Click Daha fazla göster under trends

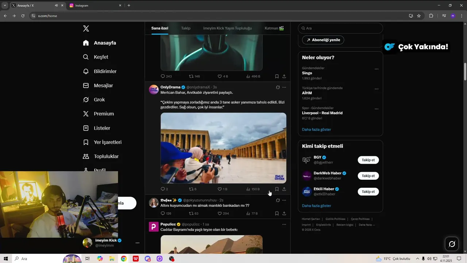coord(316,129)
